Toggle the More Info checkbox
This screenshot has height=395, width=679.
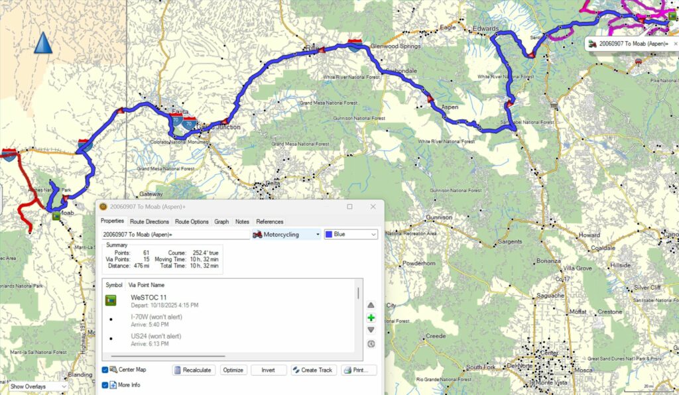pyautogui.click(x=105, y=384)
